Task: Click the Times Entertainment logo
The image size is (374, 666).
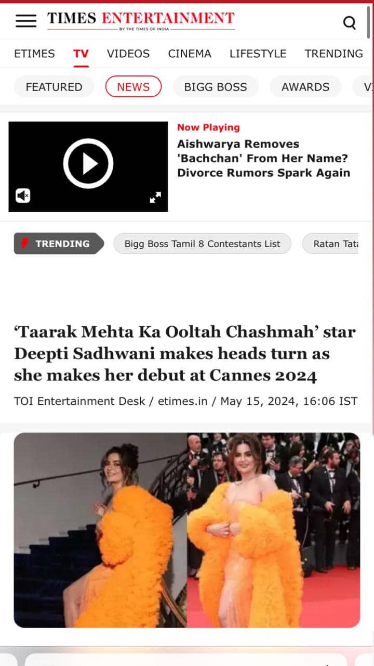Action: tap(141, 20)
